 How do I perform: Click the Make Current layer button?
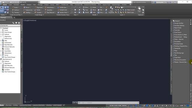click(x=130, y=10)
